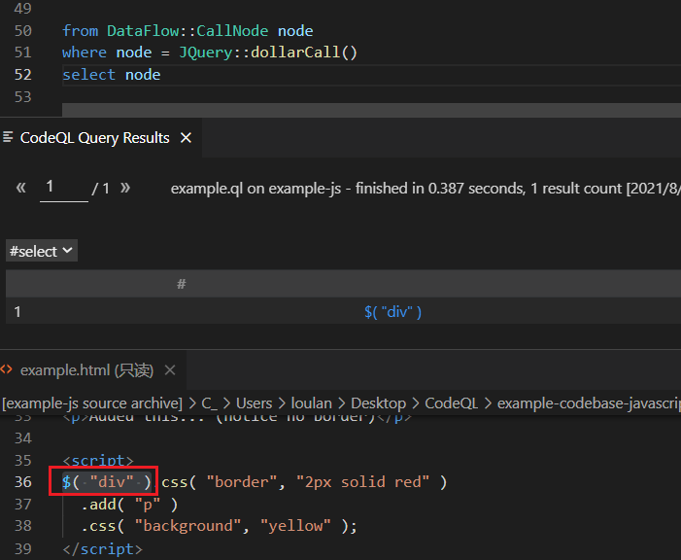Click .add( "p" ) on line 37
The height and width of the screenshot is (560, 681).
pos(129,505)
